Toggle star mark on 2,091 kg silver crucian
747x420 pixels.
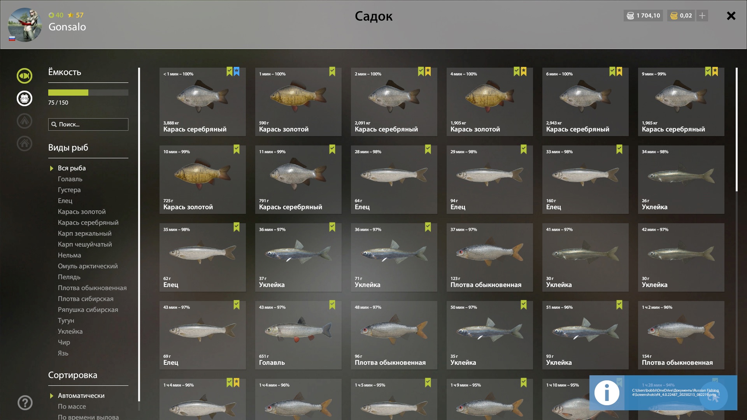[x=428, y=72]
